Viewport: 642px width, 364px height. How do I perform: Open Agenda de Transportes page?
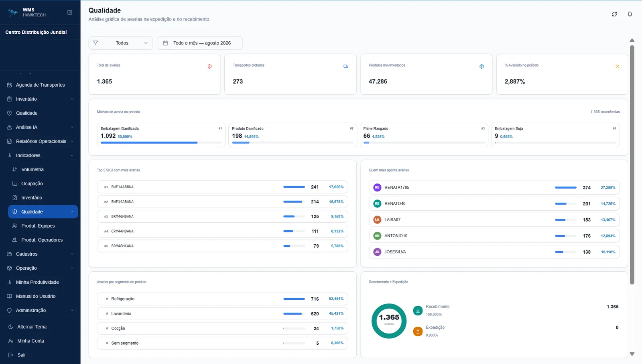40,85
